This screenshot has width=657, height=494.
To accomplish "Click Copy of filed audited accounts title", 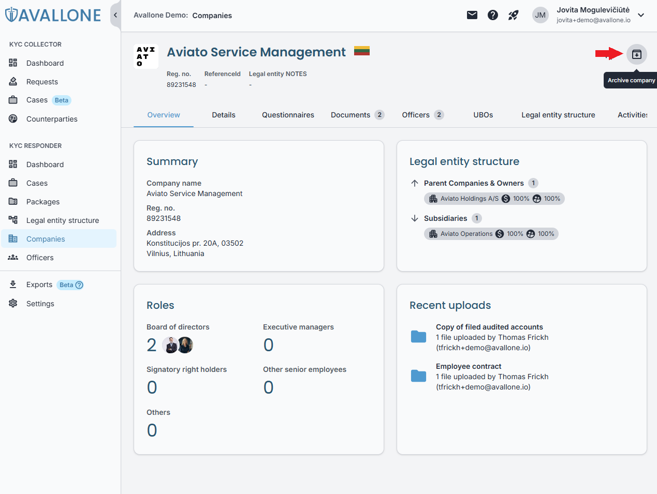I will (489, 327).
